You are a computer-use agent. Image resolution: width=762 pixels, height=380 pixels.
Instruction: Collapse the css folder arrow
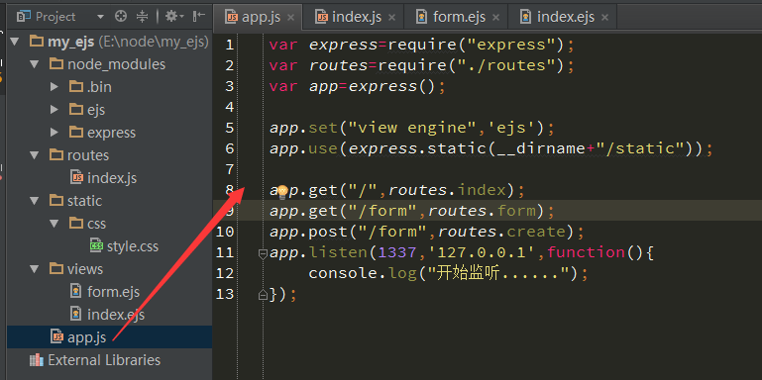point(54,224)
